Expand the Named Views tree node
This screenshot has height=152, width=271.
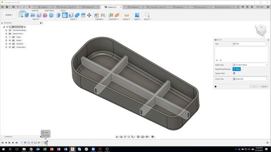(6, 34)
